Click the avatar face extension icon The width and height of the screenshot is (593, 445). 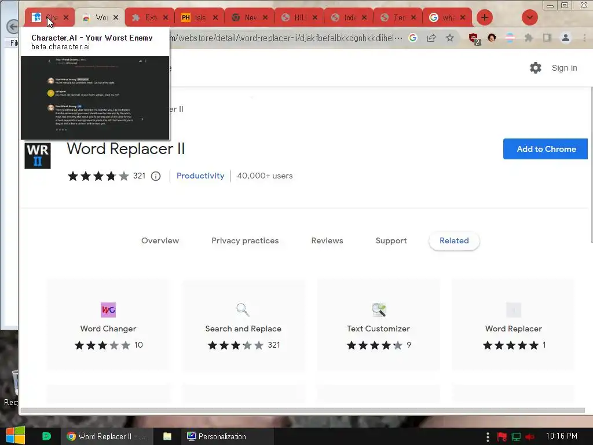tap(492, 38)
